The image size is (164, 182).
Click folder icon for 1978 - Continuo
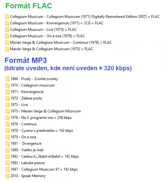(x=8, y=124)
